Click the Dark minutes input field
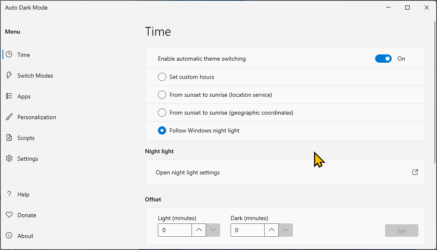The height and width of the screenshot is (250, 437). pyautogui.click(x=247, y=230)
